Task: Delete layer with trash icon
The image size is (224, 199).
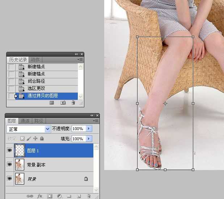Action: tap(89, 196)
